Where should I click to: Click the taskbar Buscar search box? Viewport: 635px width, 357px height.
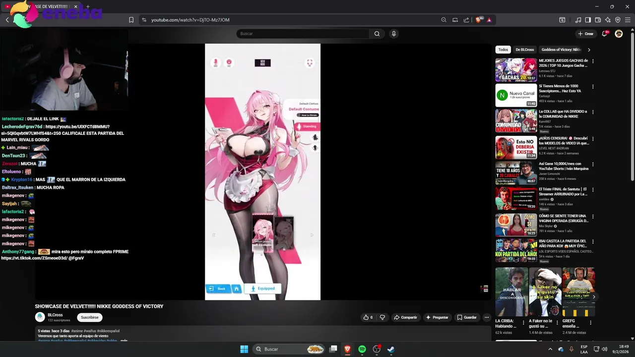[x=290, y=349]
